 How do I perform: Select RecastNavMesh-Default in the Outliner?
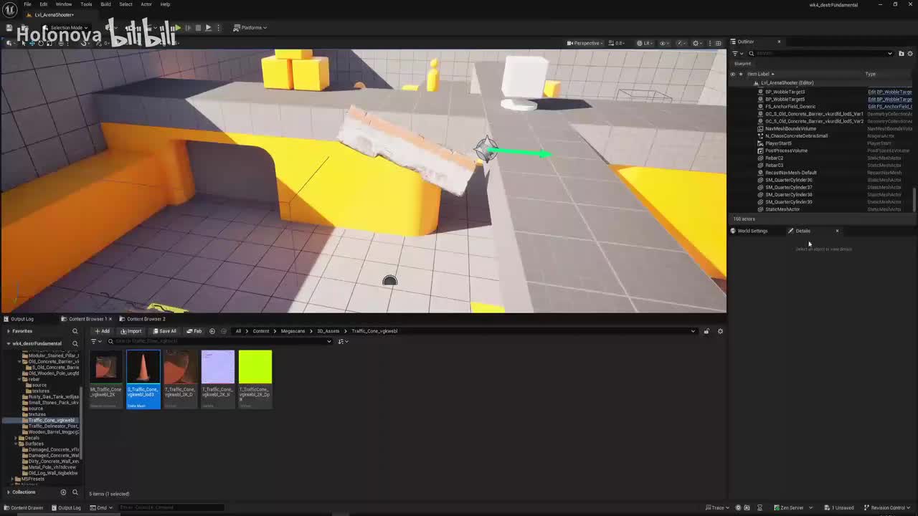[790, 173]
